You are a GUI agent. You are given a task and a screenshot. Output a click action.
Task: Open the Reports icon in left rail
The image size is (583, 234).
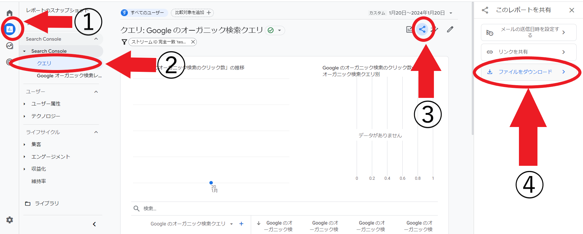pyautogui.click(x=10, y=29)
